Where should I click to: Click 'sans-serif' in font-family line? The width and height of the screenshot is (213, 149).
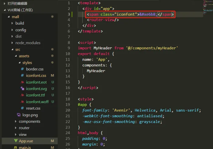tap(187, 110)
